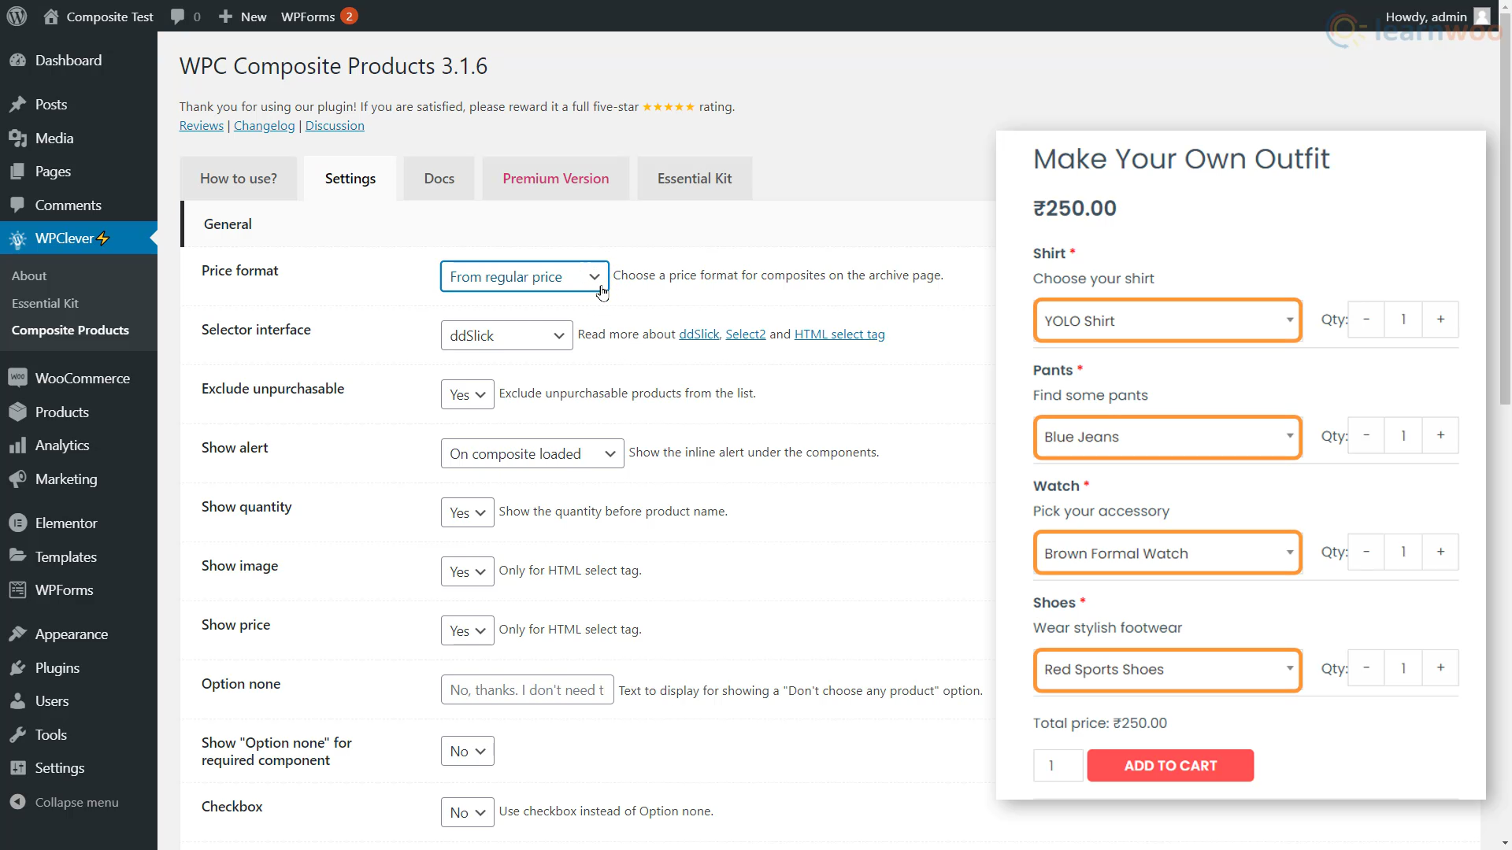The height and width of the screenshot is (850, 1512).
Task: Select the Settings tab
Action: (350, 179)
